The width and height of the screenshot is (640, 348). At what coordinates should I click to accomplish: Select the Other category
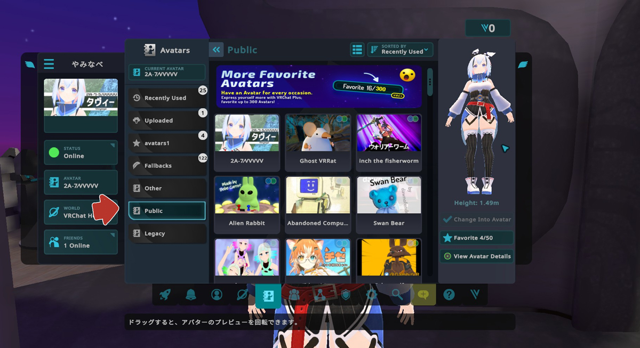click(167, 188)
